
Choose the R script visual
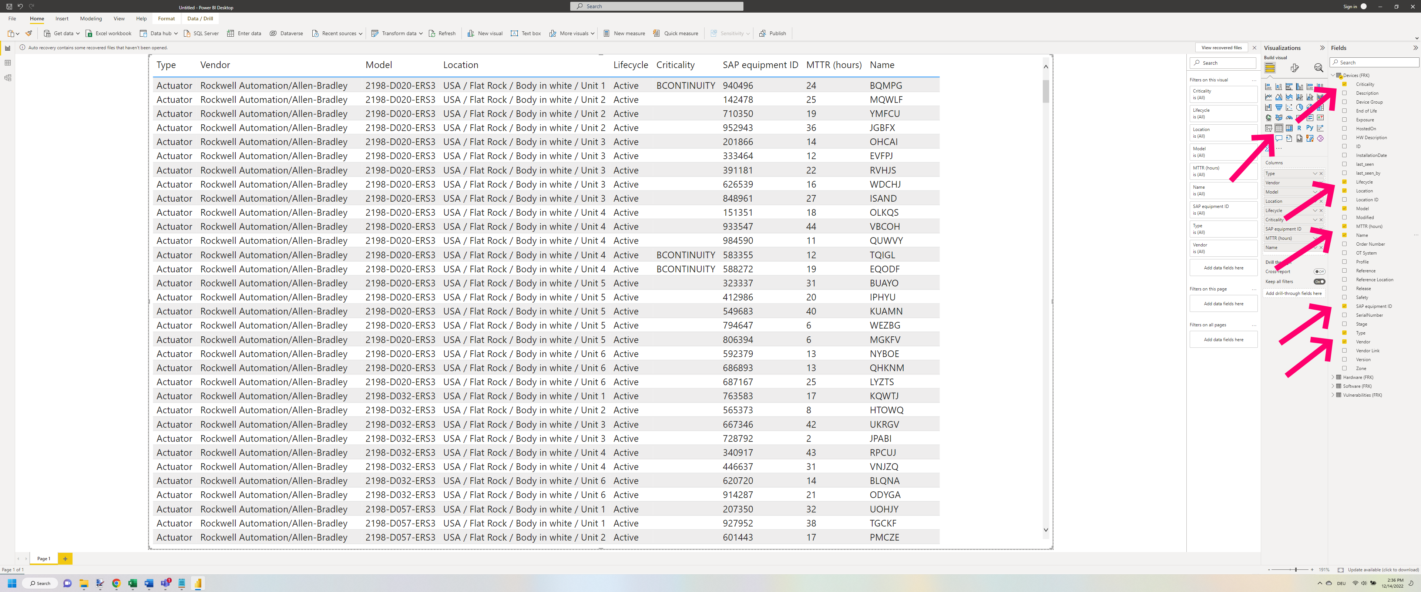(x=1300, y=128)
